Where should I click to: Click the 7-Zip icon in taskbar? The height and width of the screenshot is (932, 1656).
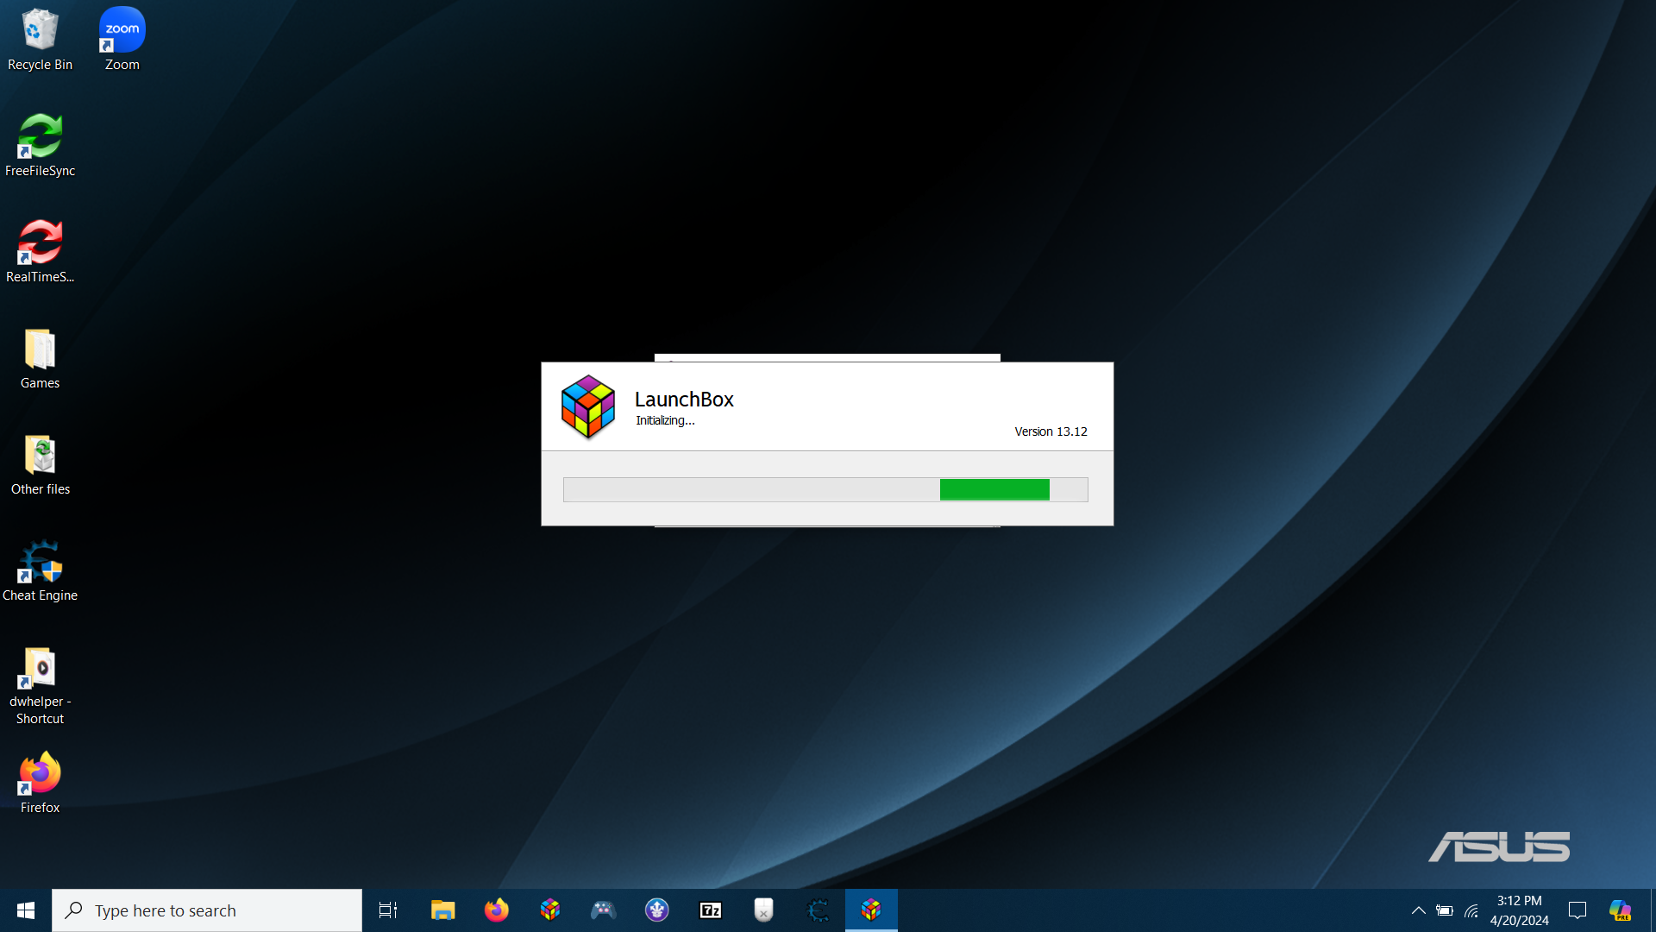(711, 910)
